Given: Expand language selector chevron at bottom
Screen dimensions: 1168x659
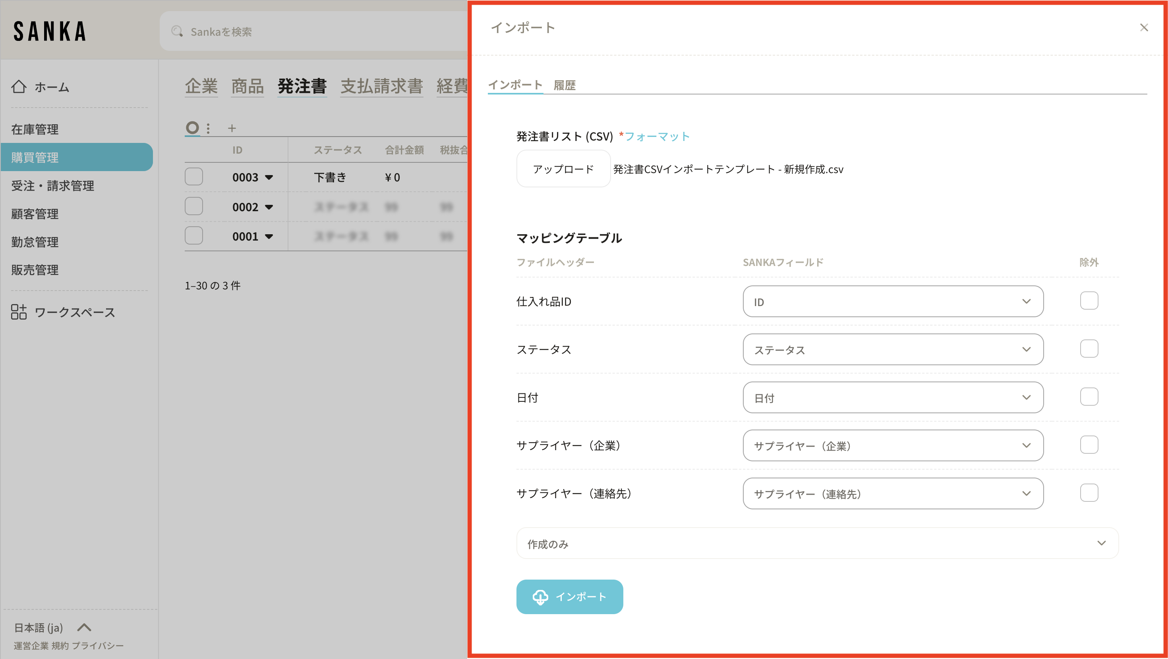Looking at the screenshot, I should coord(84,627).
